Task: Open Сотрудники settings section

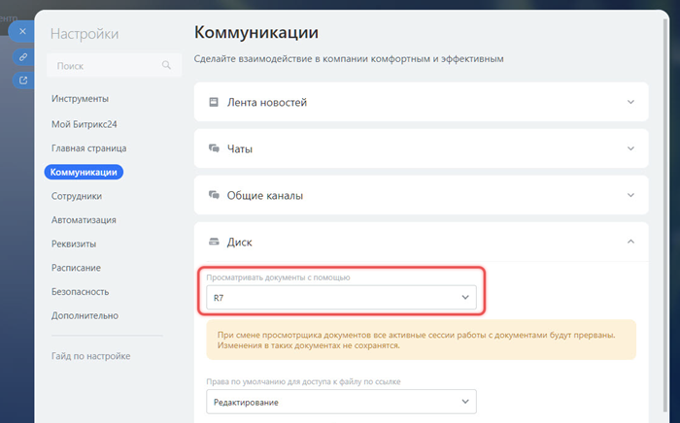Action: pyautogui.click(x=77, y=196)
